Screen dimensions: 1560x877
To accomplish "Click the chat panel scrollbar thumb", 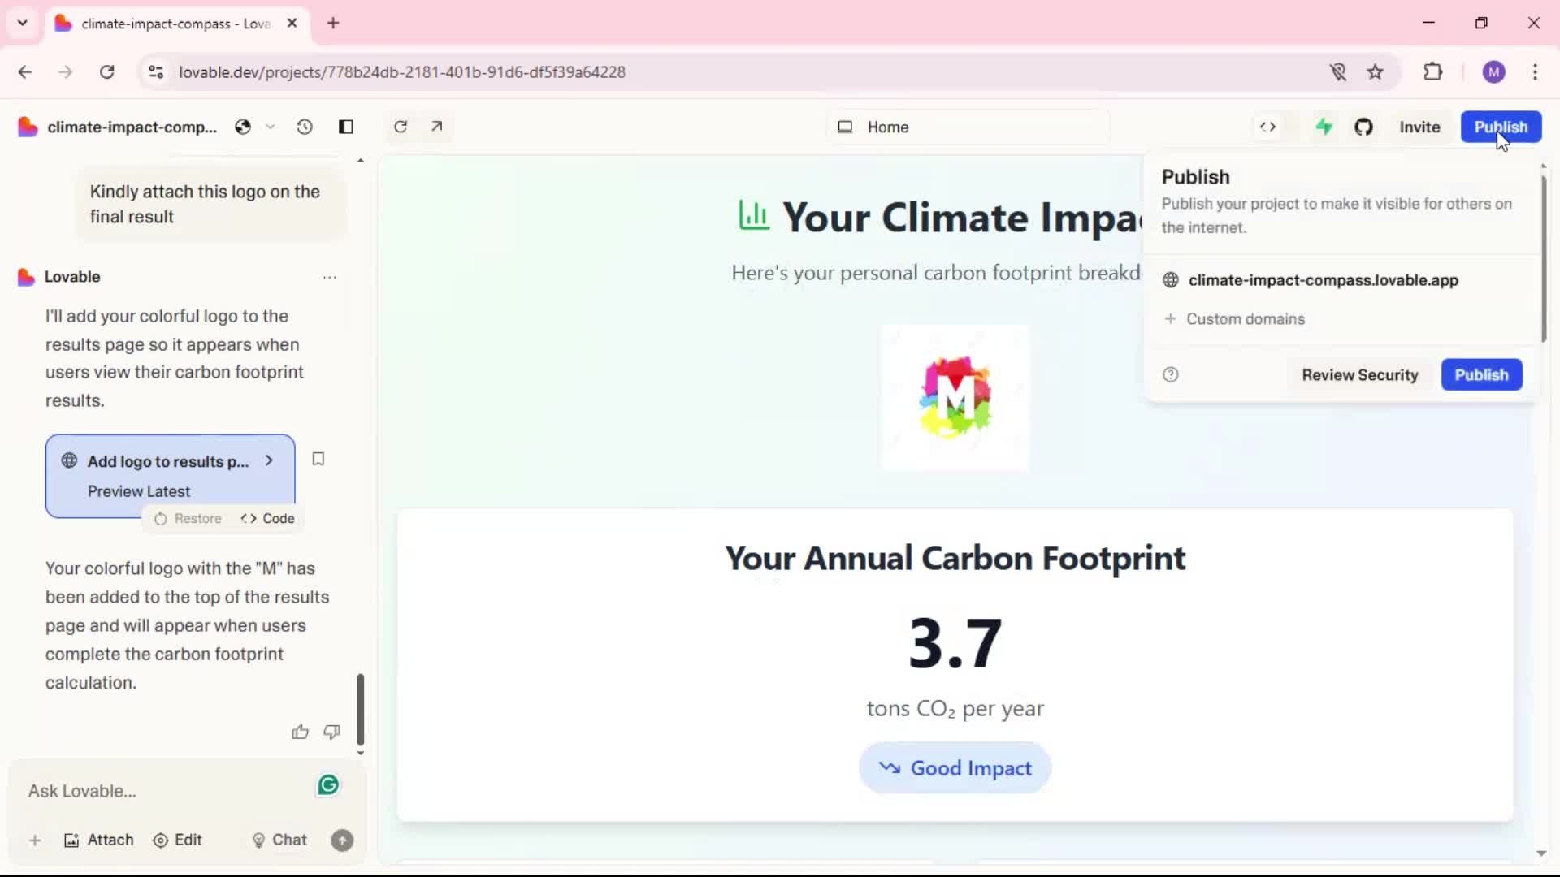I will tap(361, 709).
